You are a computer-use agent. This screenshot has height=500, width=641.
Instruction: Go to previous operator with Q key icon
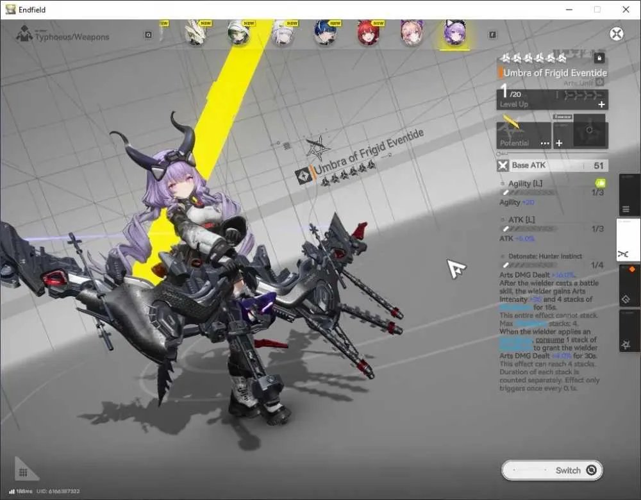click(x=149, y=35)
